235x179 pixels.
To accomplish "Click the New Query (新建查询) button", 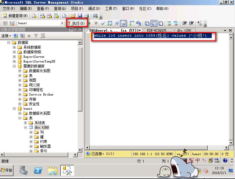I will (15, 16).
